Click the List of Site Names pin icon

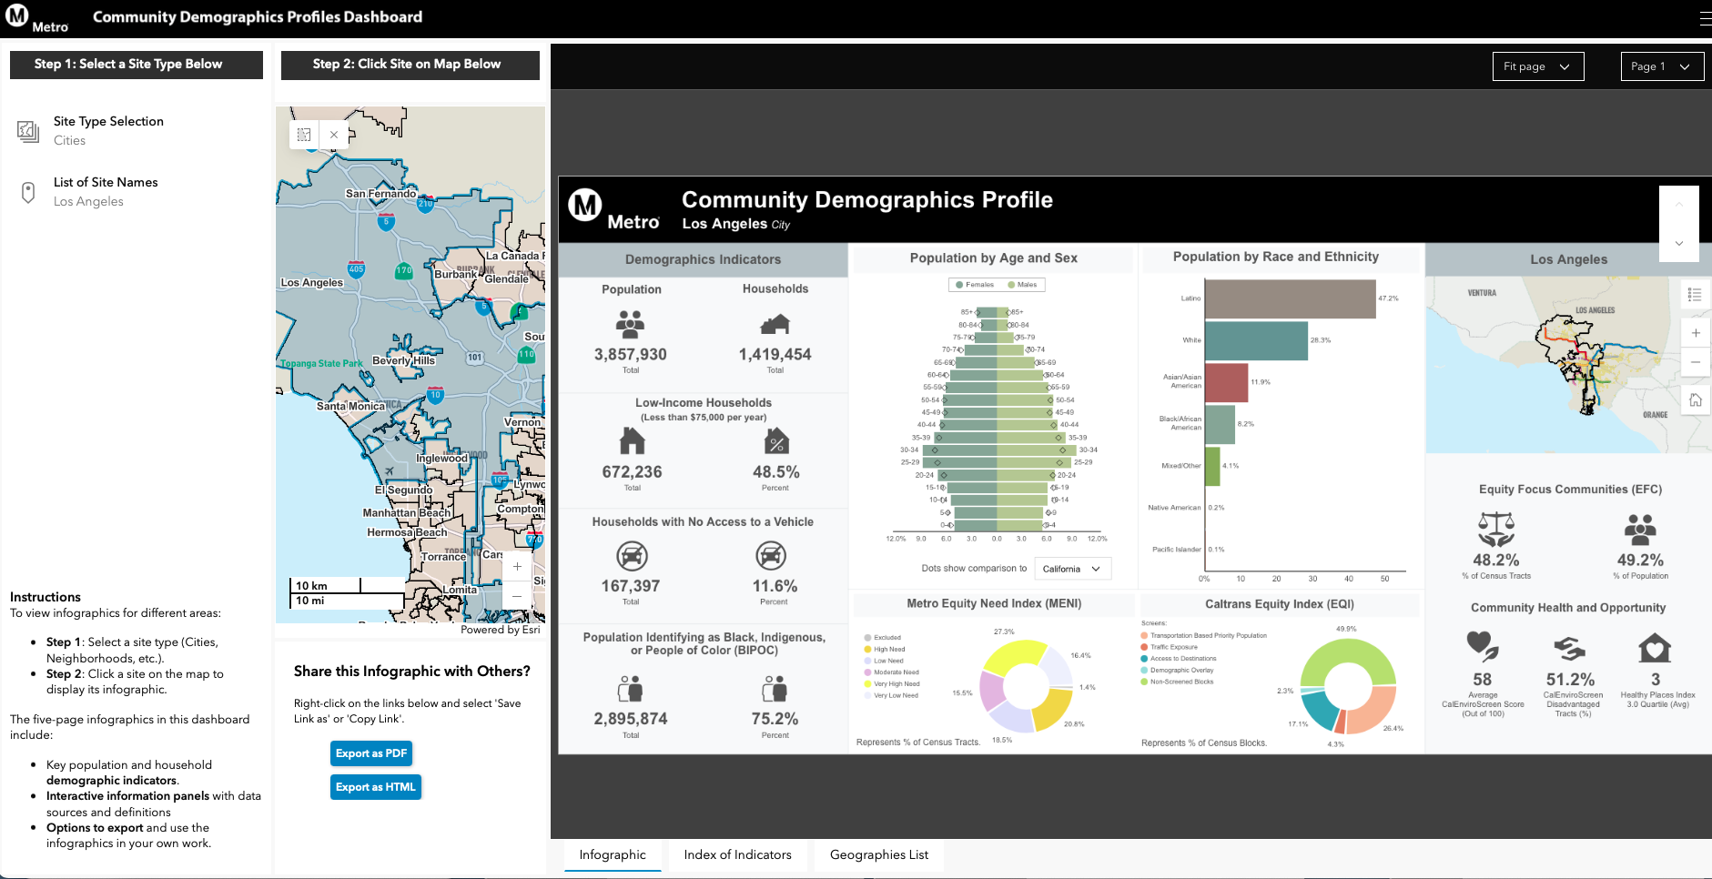point(28,192)
